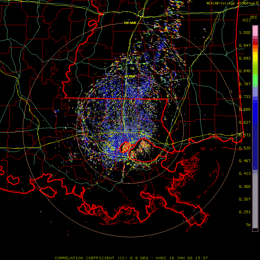This screenshot has height=260, width=260.
Task: Select the 0.733 scale value
Action: [245, 97]
